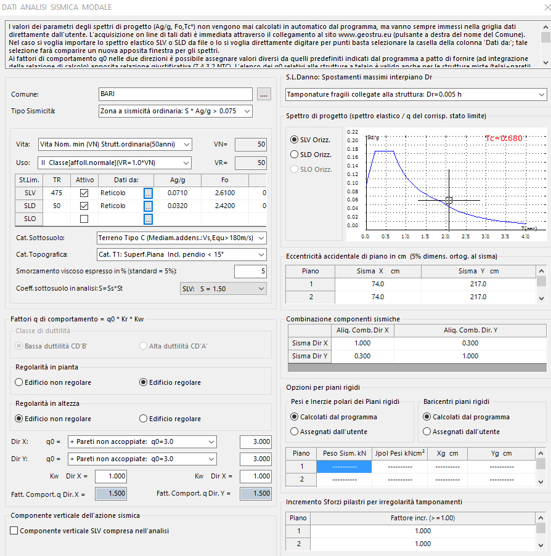Click Sisma Dir Y Aliq. Comb. Dir X cell 0.300
The width and height of the screenshot is (551, 556).
pyautogui.click(x=362, y=356)
